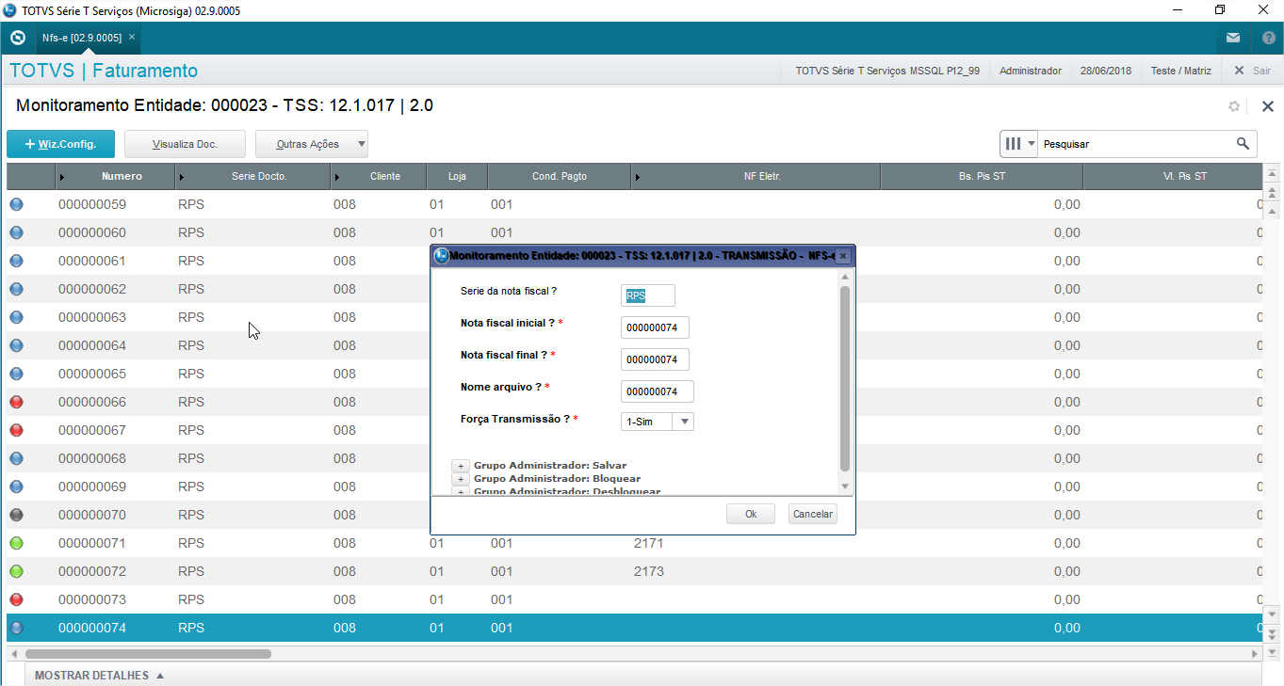Click the Visualiza Doc. button
The height and width of the screenshot is (686, 1284).
click(185, 144)
